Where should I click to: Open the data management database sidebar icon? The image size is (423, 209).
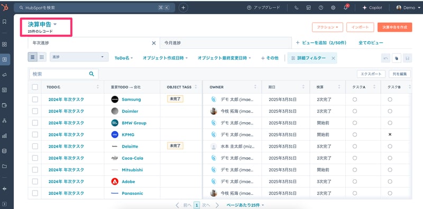4,151
